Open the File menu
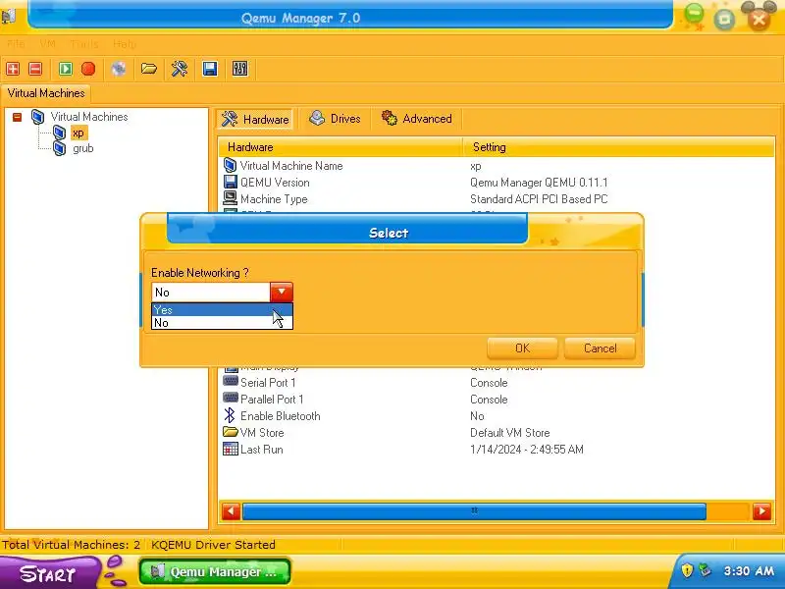Viewport: 785px width, 589px height. click(x=16, y=44)
